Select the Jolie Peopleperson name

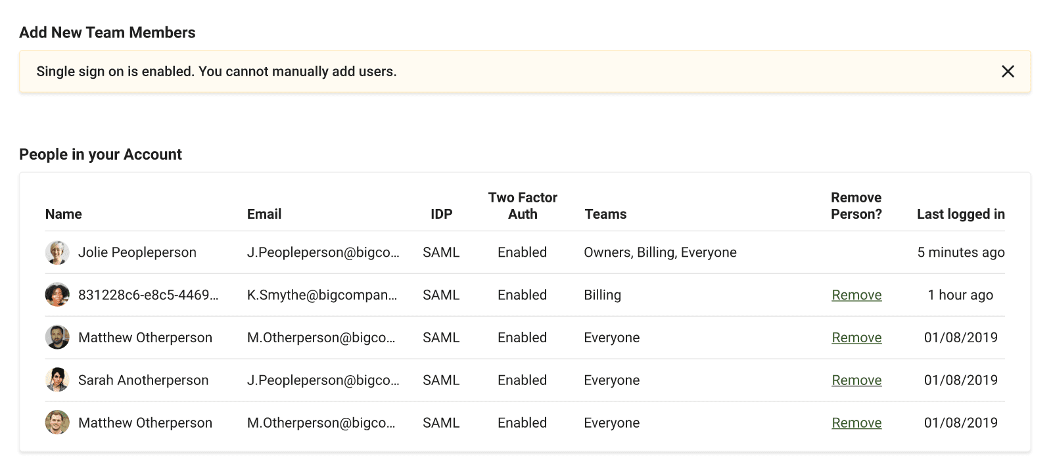(137, 252)
